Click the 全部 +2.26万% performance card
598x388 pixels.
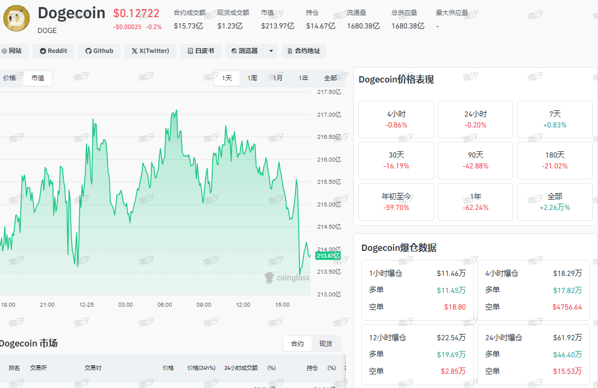555,202
